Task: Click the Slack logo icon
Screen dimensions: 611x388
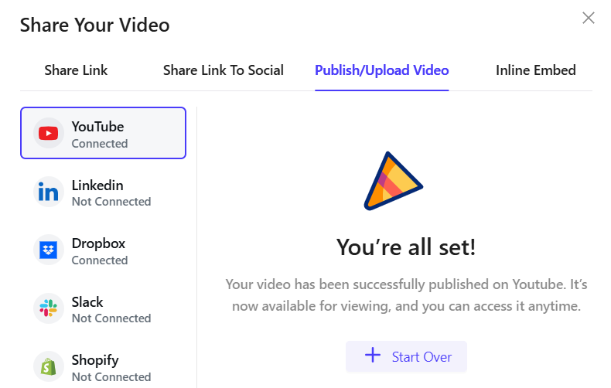Action: point(49,309)
